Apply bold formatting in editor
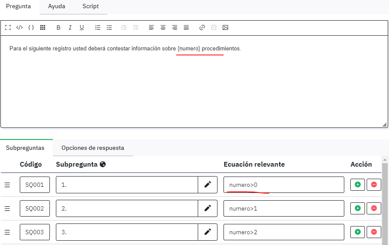 [58, 28]
